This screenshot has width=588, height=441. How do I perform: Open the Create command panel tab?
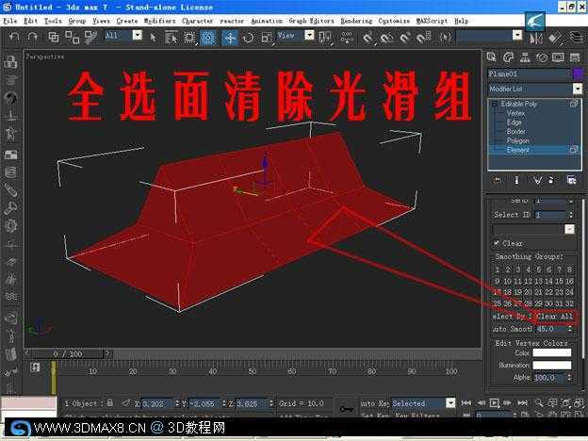click(491, 57)
